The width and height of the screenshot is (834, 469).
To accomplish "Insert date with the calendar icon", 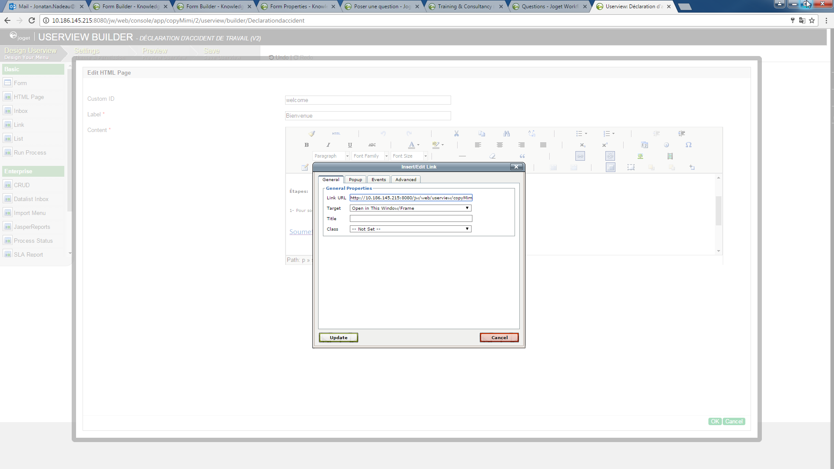I will (x=645, y=145).
